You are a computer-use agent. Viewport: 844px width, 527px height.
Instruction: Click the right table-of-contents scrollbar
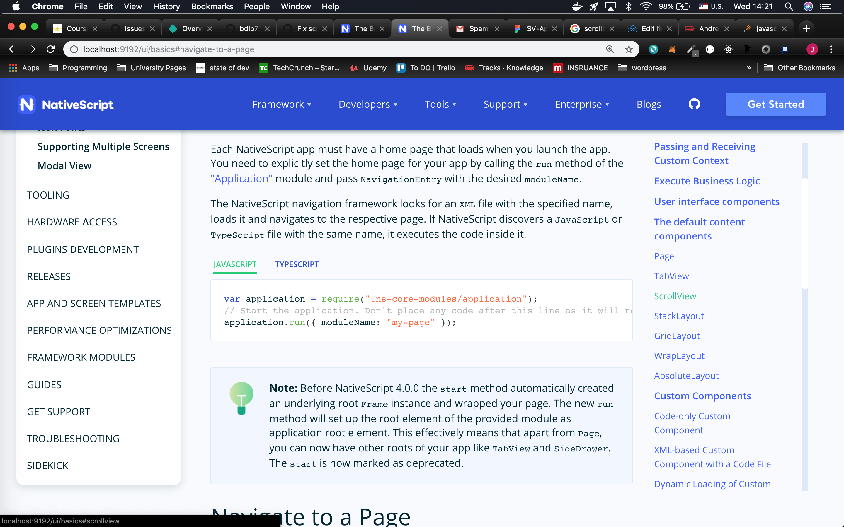click(805, 234)
